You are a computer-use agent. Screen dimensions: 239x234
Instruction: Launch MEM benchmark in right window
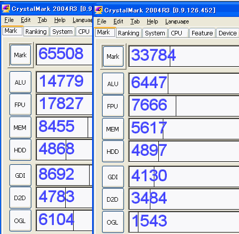click(113, 129)
